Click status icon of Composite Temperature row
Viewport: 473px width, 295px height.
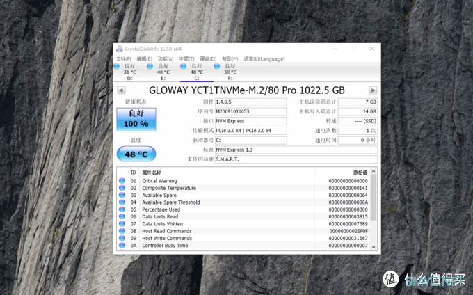click(x=122, y=188)
